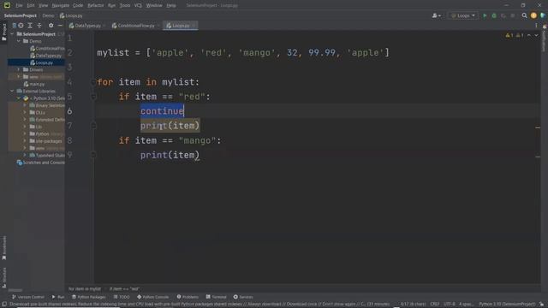The image size is (548, 308).
Task: Collapse External Libraries node
Action: pyautogui.click(x=12, y=91)
